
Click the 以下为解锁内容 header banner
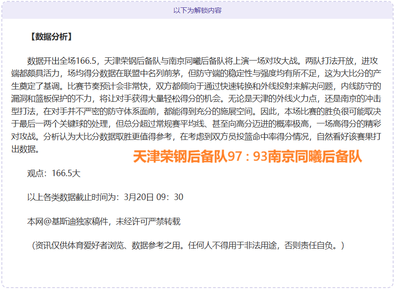[x=197, y=9]
